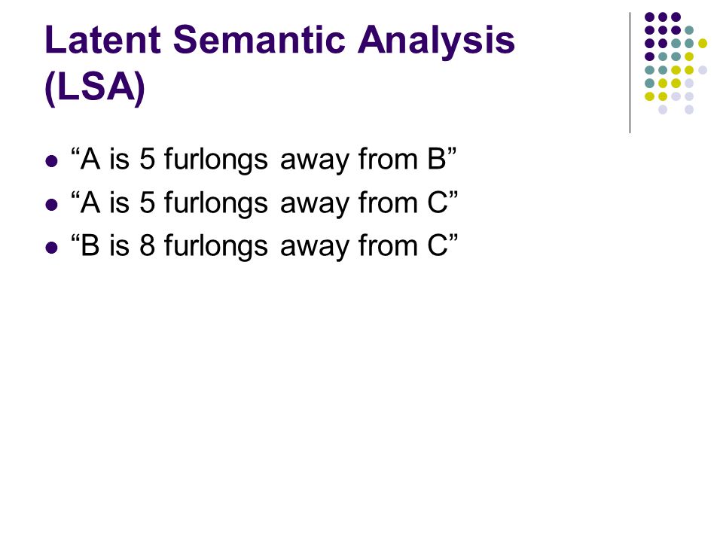This screenshot has width=723, height=542.
Task: Click the word "Analysis" in the title
Action: [436, 42]
